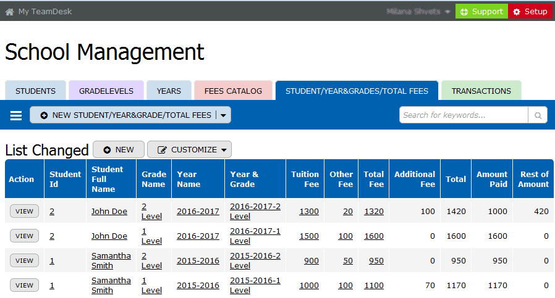Click the New button beside List Changed

pyautogui.click(x=119, y=150)
